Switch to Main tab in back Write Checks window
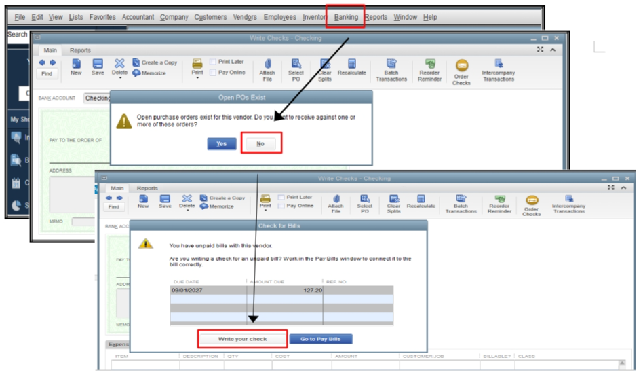 click(50, 50)
